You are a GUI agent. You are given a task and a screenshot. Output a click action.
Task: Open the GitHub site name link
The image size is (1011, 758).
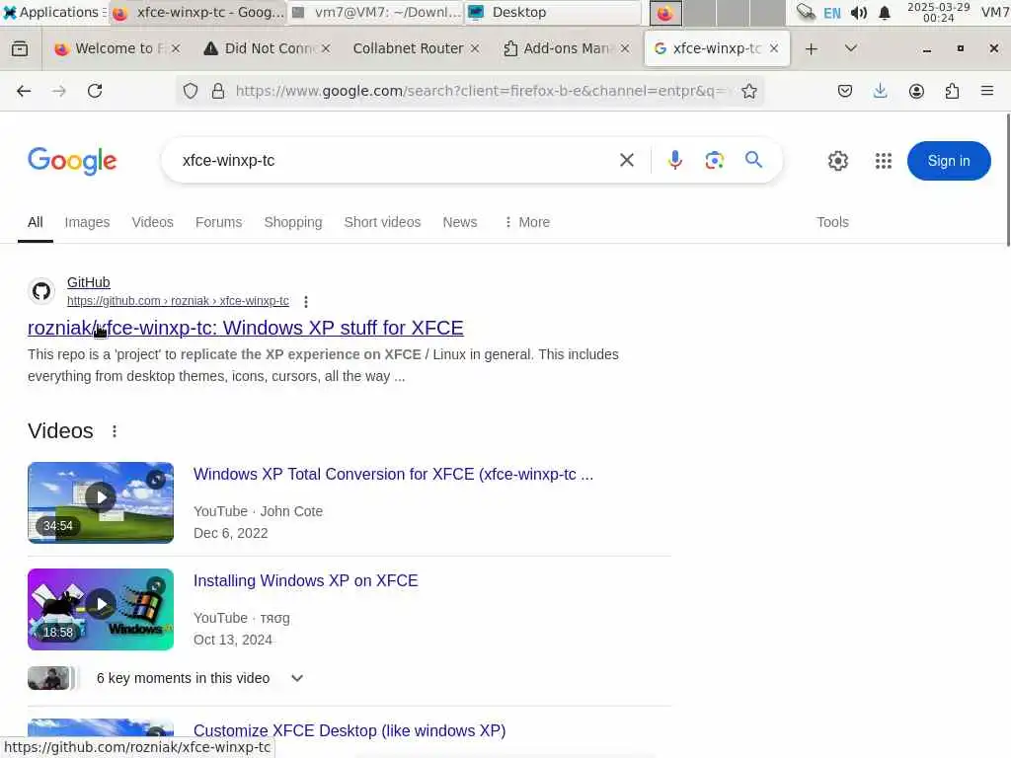88,282
